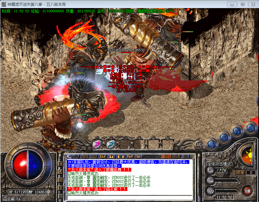Click the red 进入了阎王殿 message
The height and width of the screenshot is (202, 259).
(97, 189)
